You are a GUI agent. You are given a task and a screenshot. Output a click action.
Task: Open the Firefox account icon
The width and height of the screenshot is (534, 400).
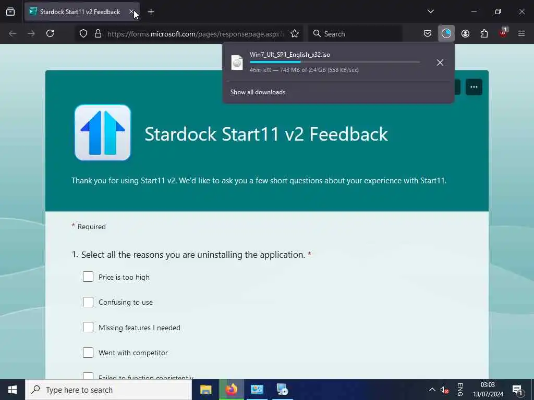click(465, 33)
